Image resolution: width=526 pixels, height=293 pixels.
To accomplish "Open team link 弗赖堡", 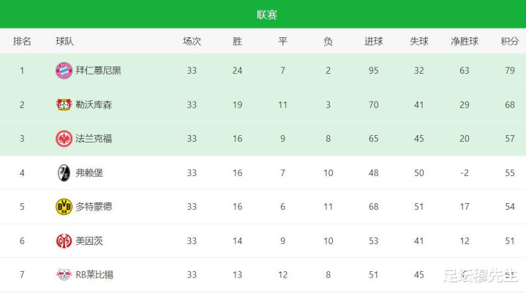I will tap(89, 172).
